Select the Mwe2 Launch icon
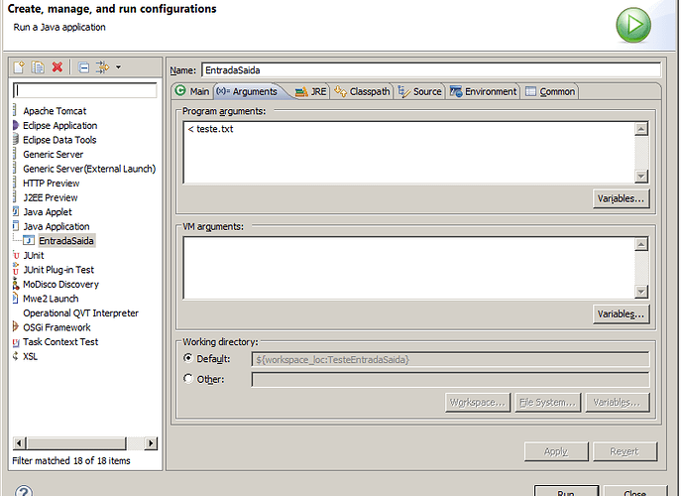This screenshot has height=496, width=684. coord(16,299)
